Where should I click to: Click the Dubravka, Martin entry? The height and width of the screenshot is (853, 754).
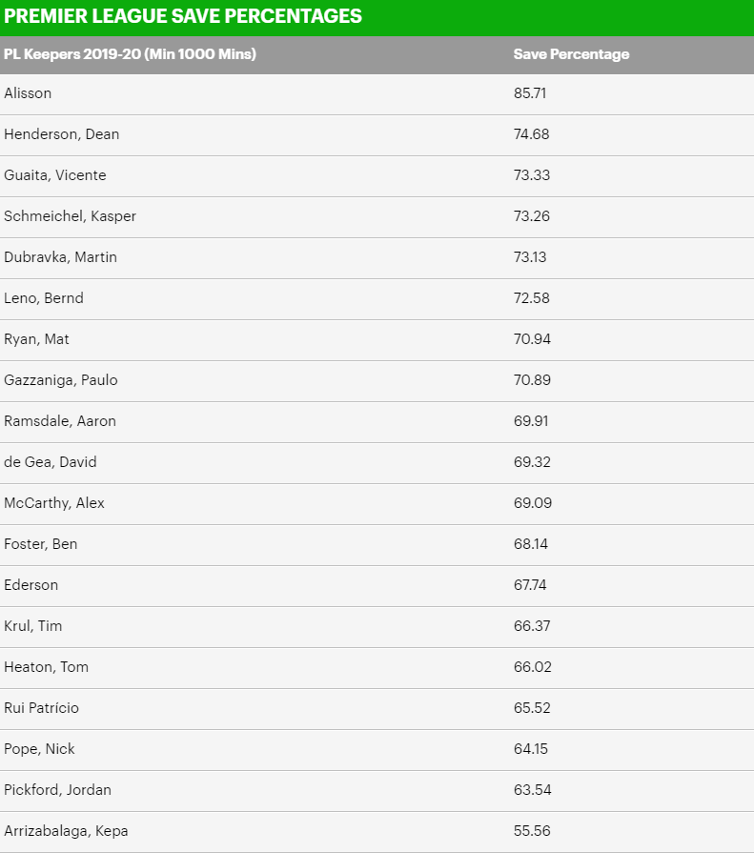(60, 257)
